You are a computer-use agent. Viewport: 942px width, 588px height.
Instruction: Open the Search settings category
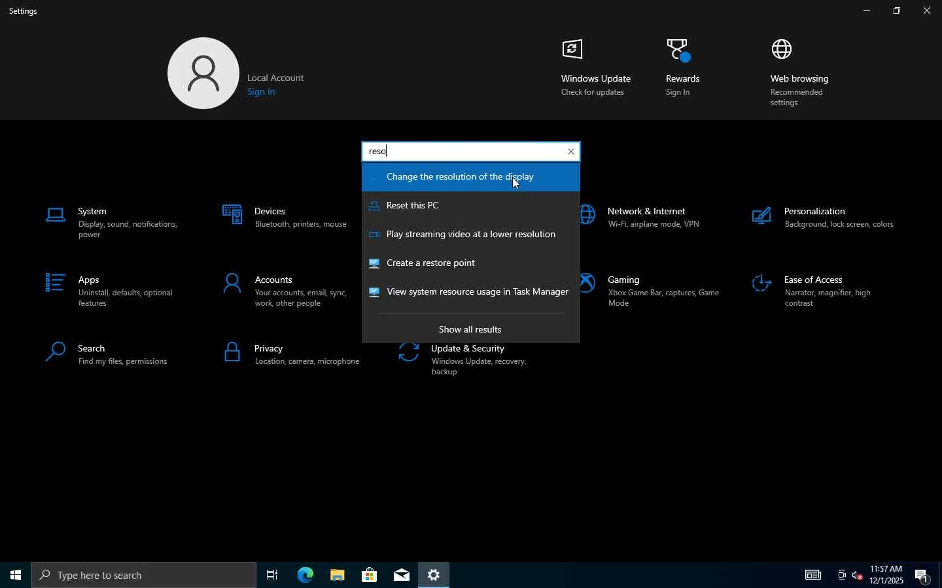(x=92, y=349)
